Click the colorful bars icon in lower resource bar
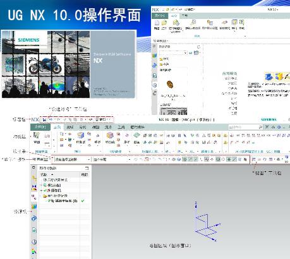This screenshot has width=290, height=259. [34, 206]
